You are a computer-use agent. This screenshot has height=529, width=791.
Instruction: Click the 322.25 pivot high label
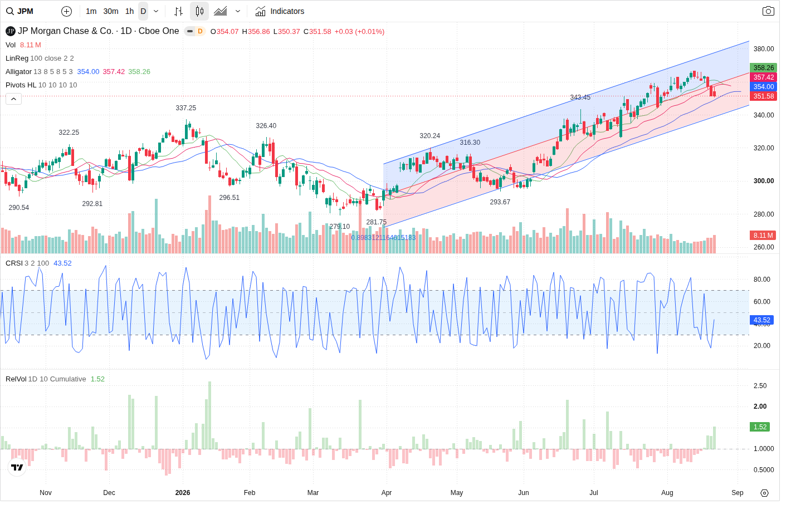69,133
